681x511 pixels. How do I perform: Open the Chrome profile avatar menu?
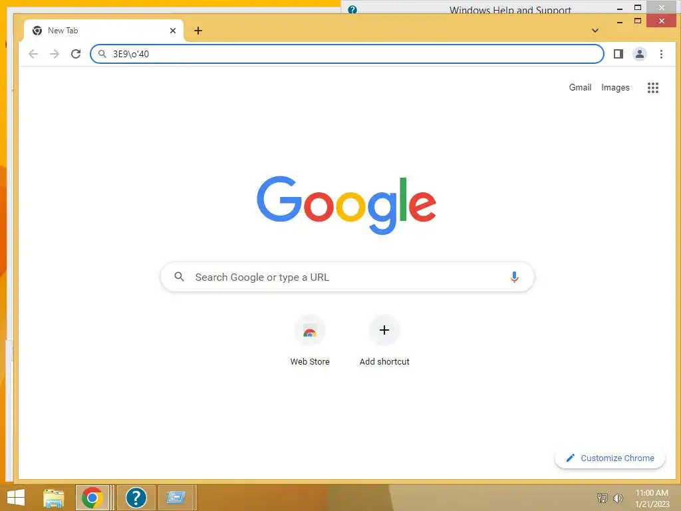[639, 54]
